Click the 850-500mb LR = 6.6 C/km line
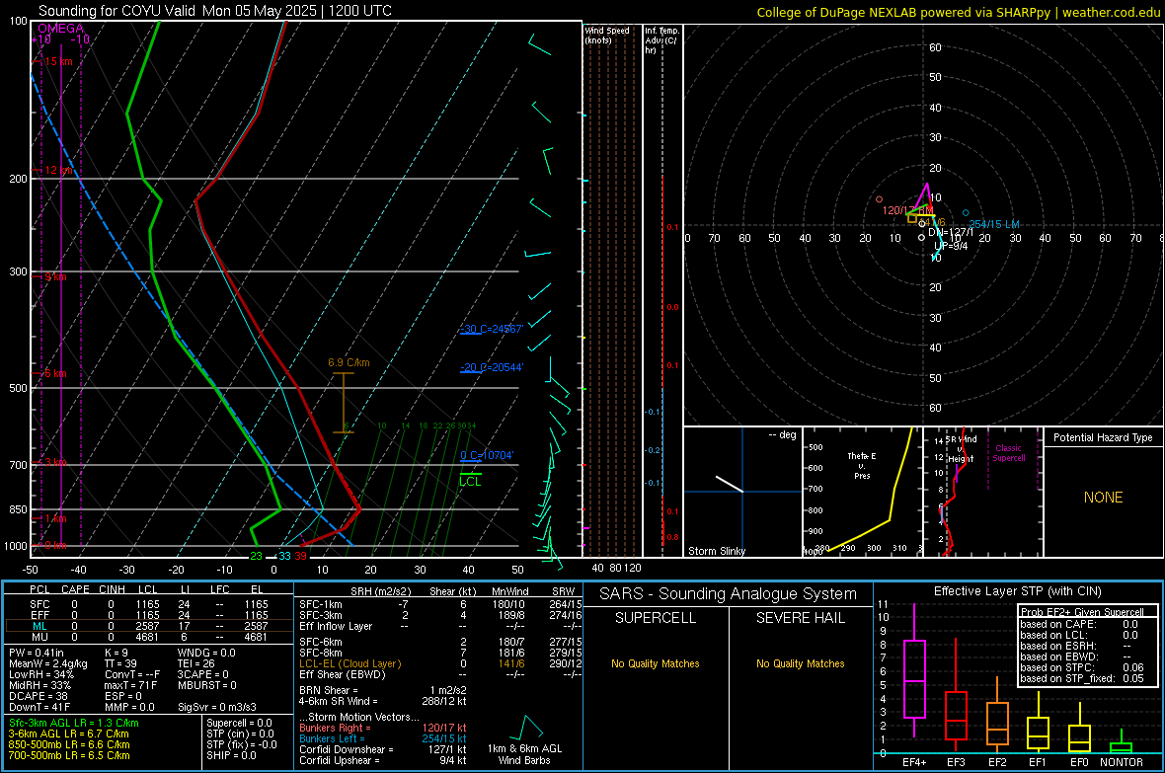Viewport: 1165px width, 773px height. coord(69,744)
